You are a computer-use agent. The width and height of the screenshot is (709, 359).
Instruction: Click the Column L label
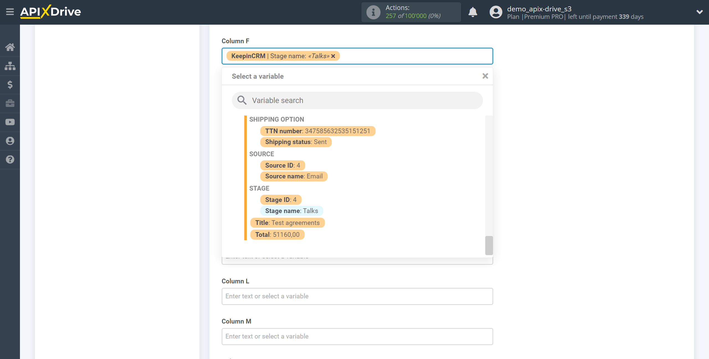[x=235, y=281]
